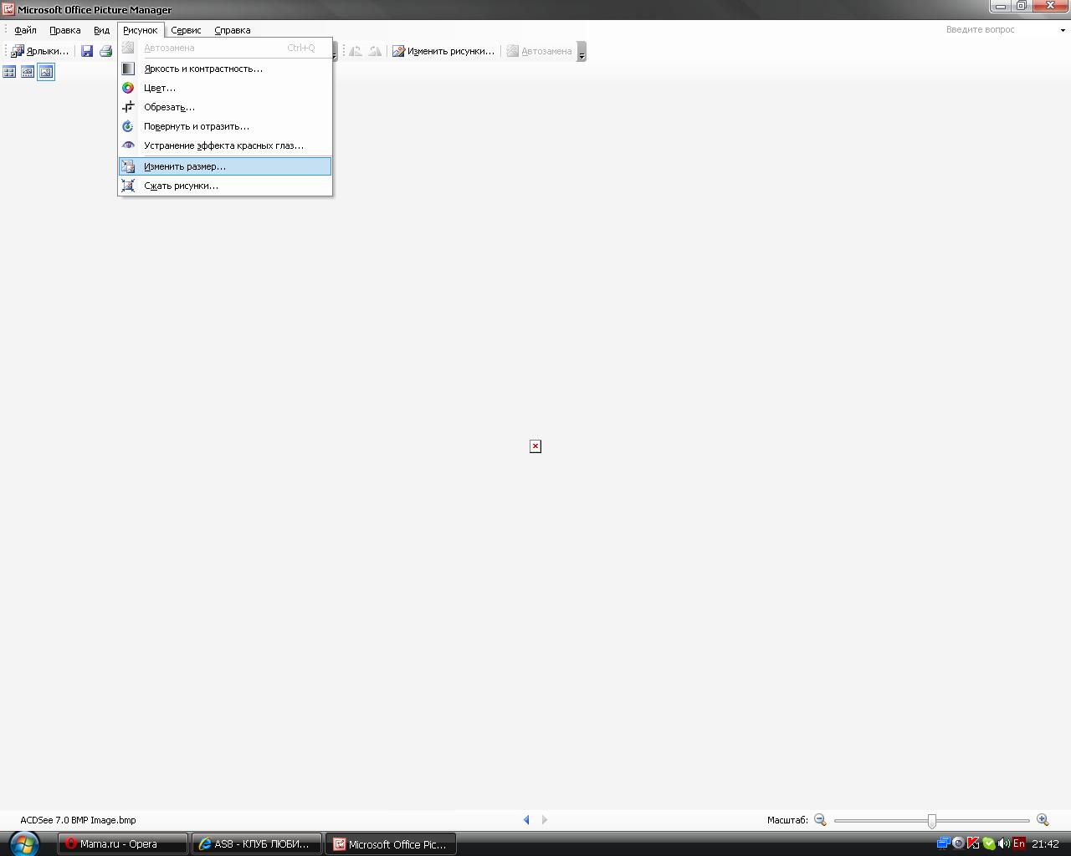The width and height of the screenshot is (1071, 856).
Task: Click the zoom in magnifier icon
Action: click(1043, 820)
